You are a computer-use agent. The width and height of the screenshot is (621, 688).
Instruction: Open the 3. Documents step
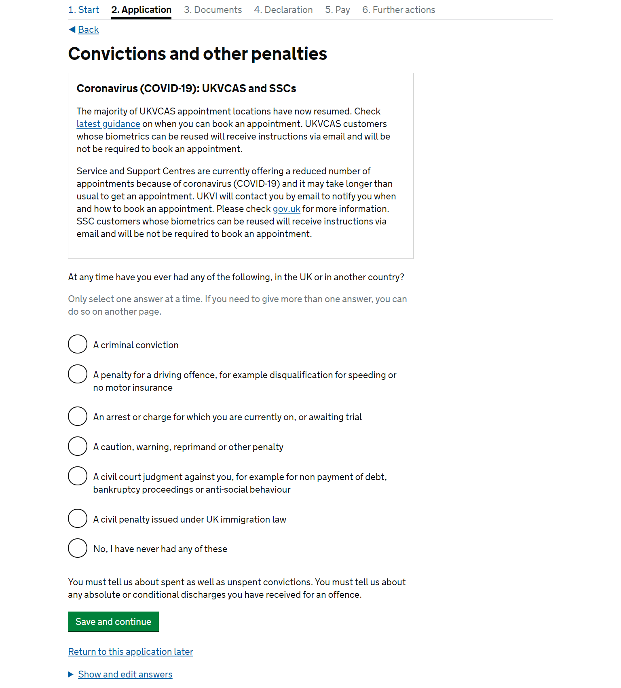point(213,10)
